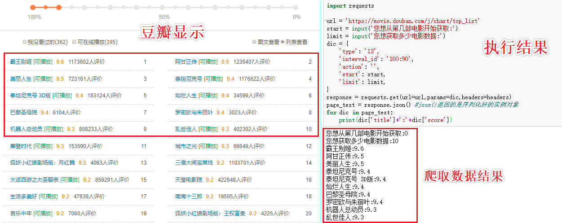Open the 阿甘正传 movie link in the list
This screenshot has width=562, height=223.
click(x=186, y=62)
